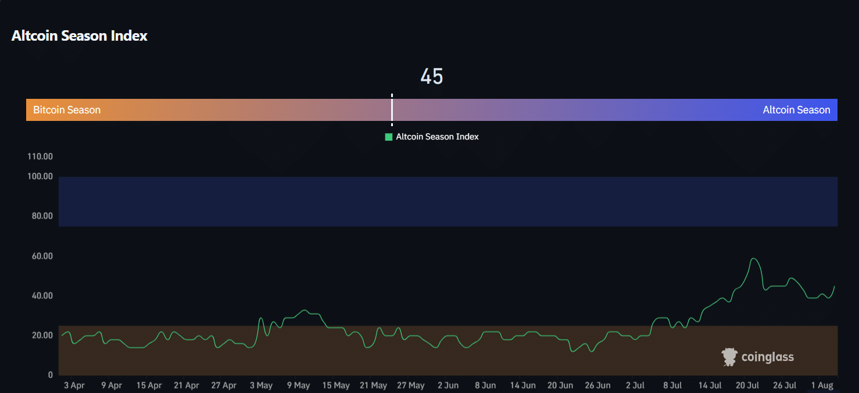Click the Altcoin Season Index page heading
Image resolution: width=859 pixels, height=393 pixels.
click(x=80, y=35)
